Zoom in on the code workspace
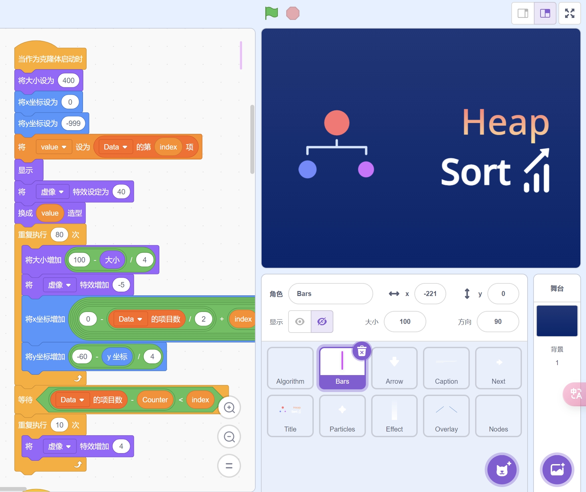The image size is (586, 492). click(x=229, y=408)
